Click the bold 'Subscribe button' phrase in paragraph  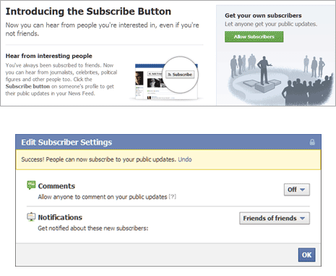[x=27, y=86]
